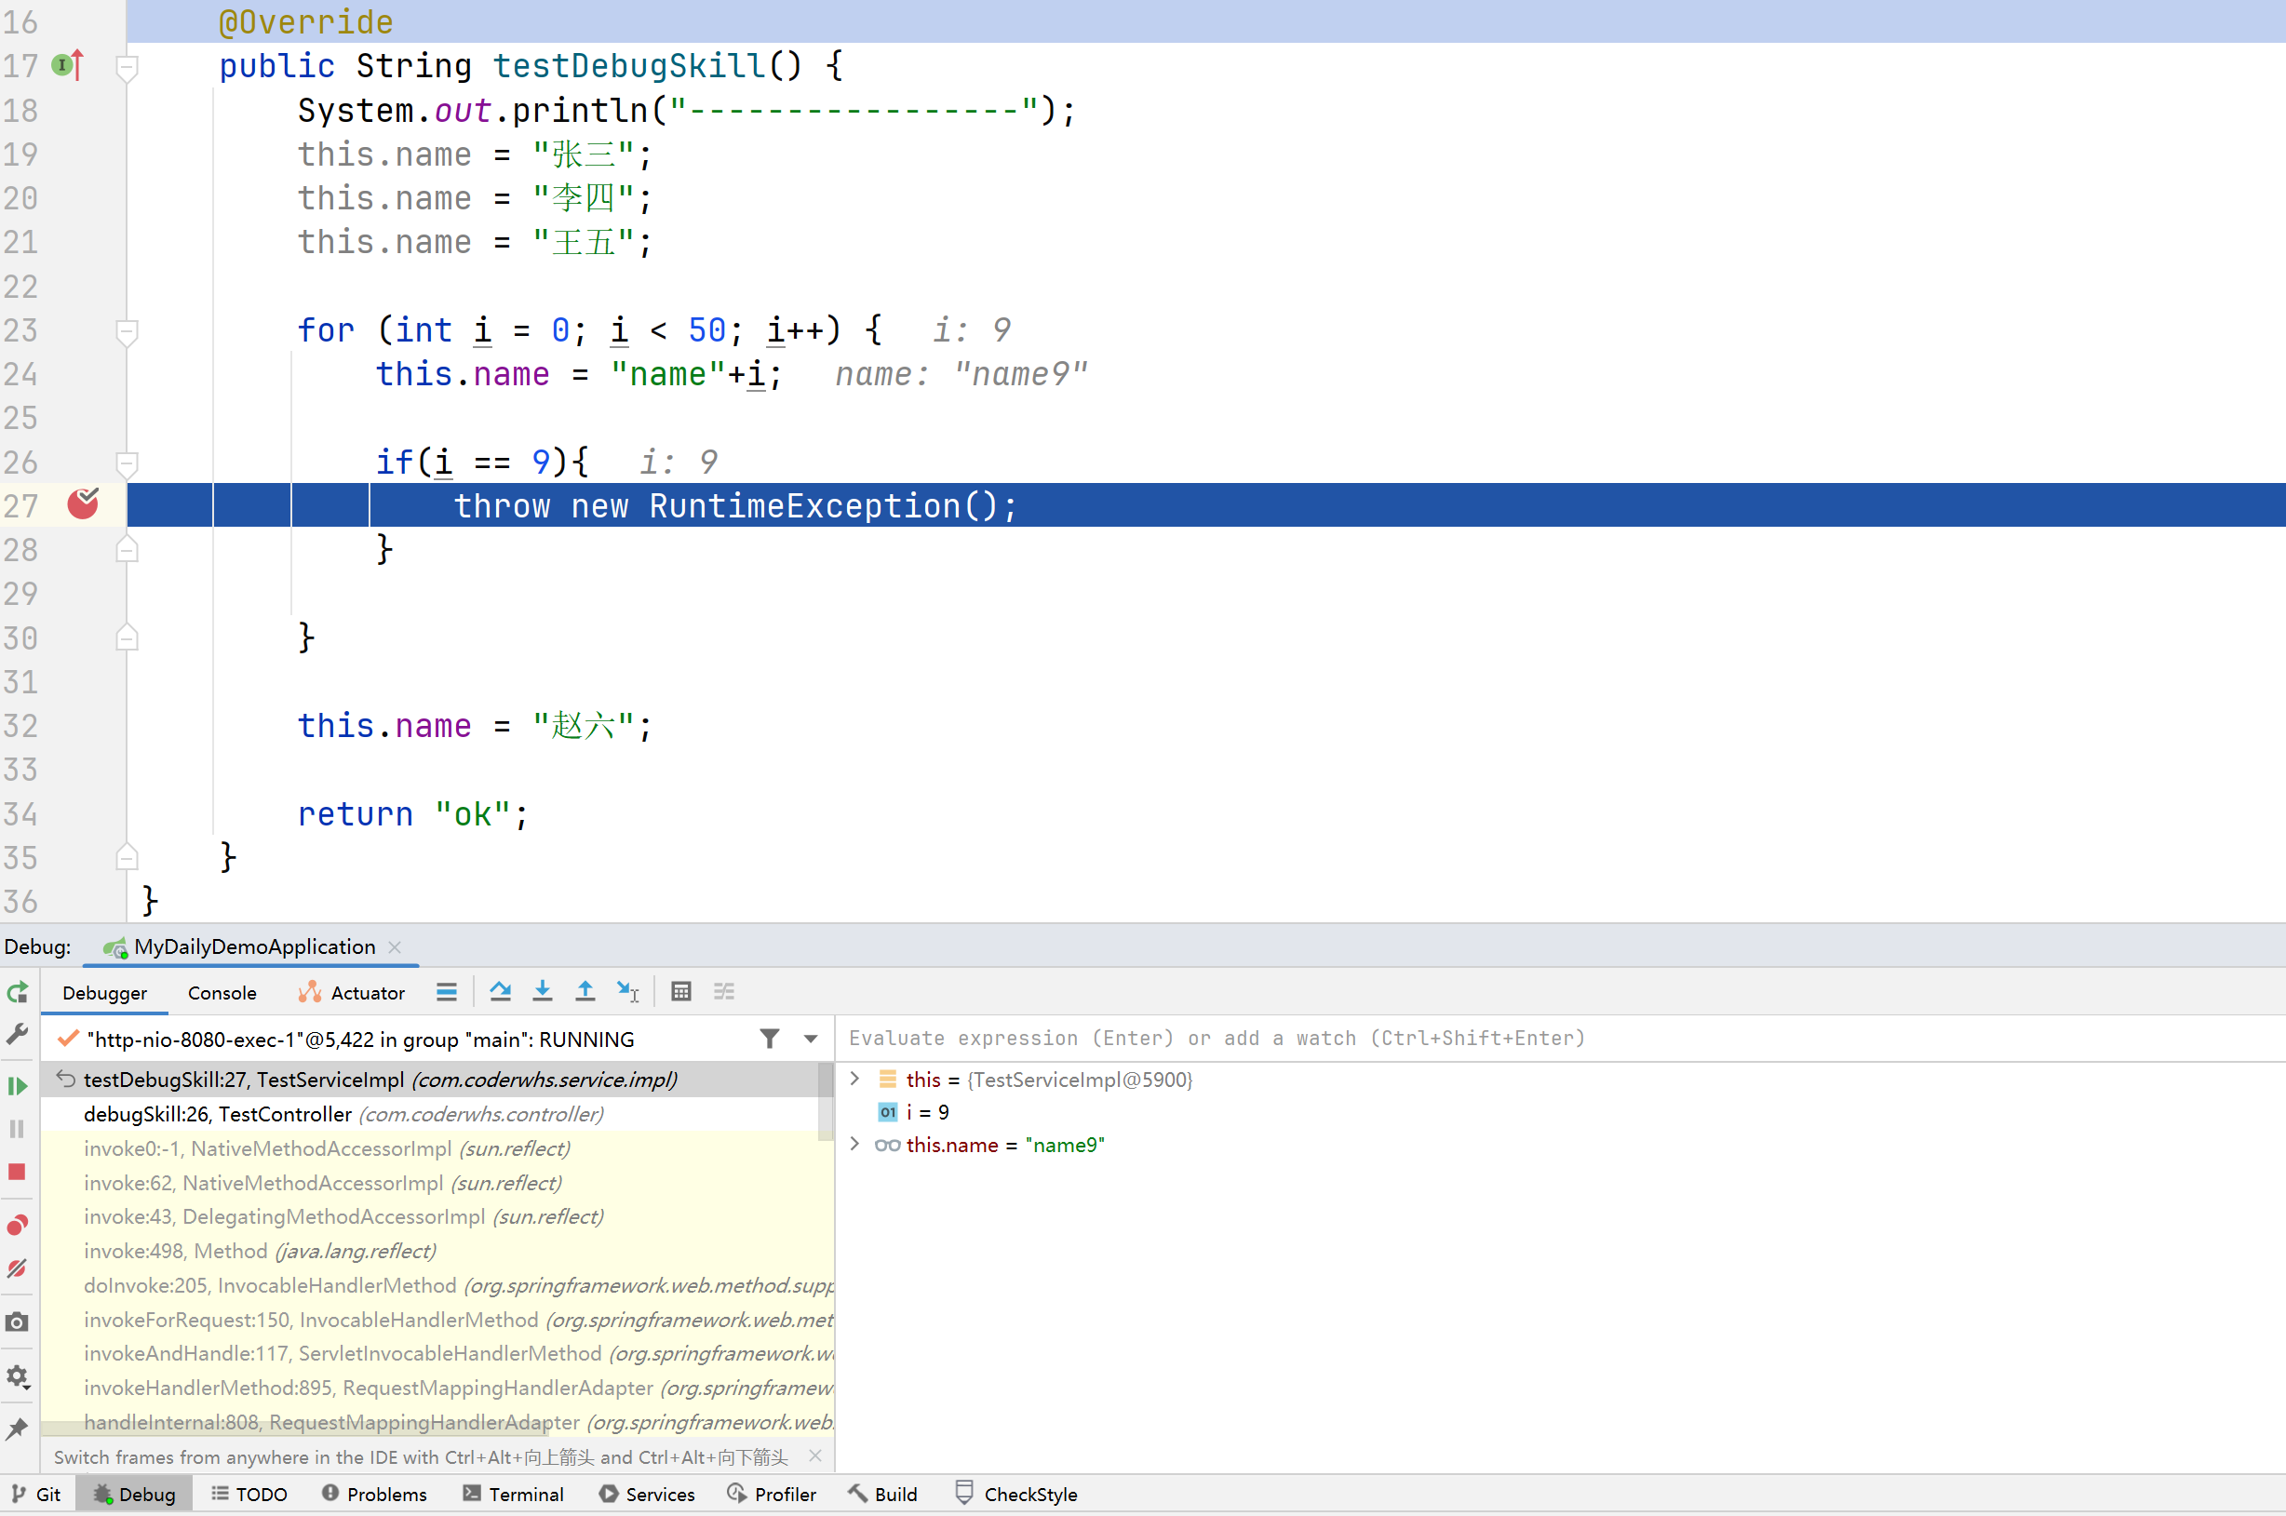This screenshot has width=2286, height=1516.
Task: Click the Rerun debug session icon
Action: click(18, 992)
